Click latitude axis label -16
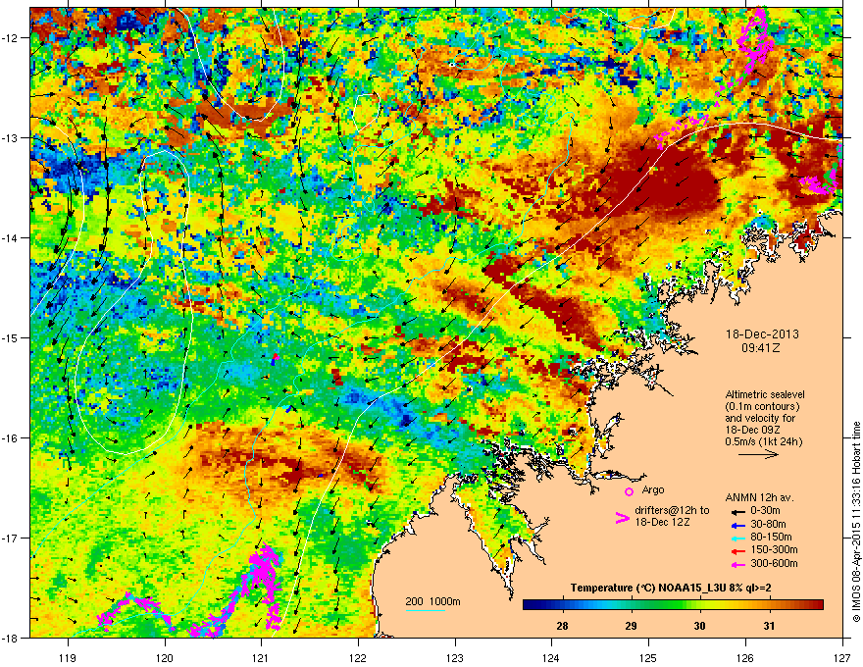 coord(10,438)
